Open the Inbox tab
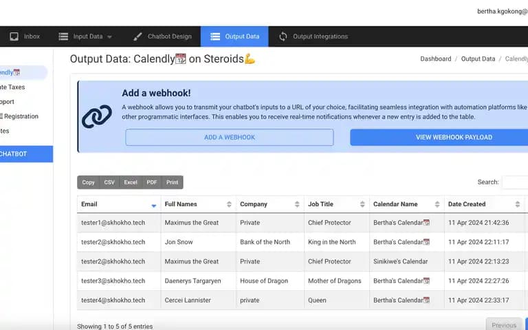Screen dimensions: 528x330 coord(25,36)
